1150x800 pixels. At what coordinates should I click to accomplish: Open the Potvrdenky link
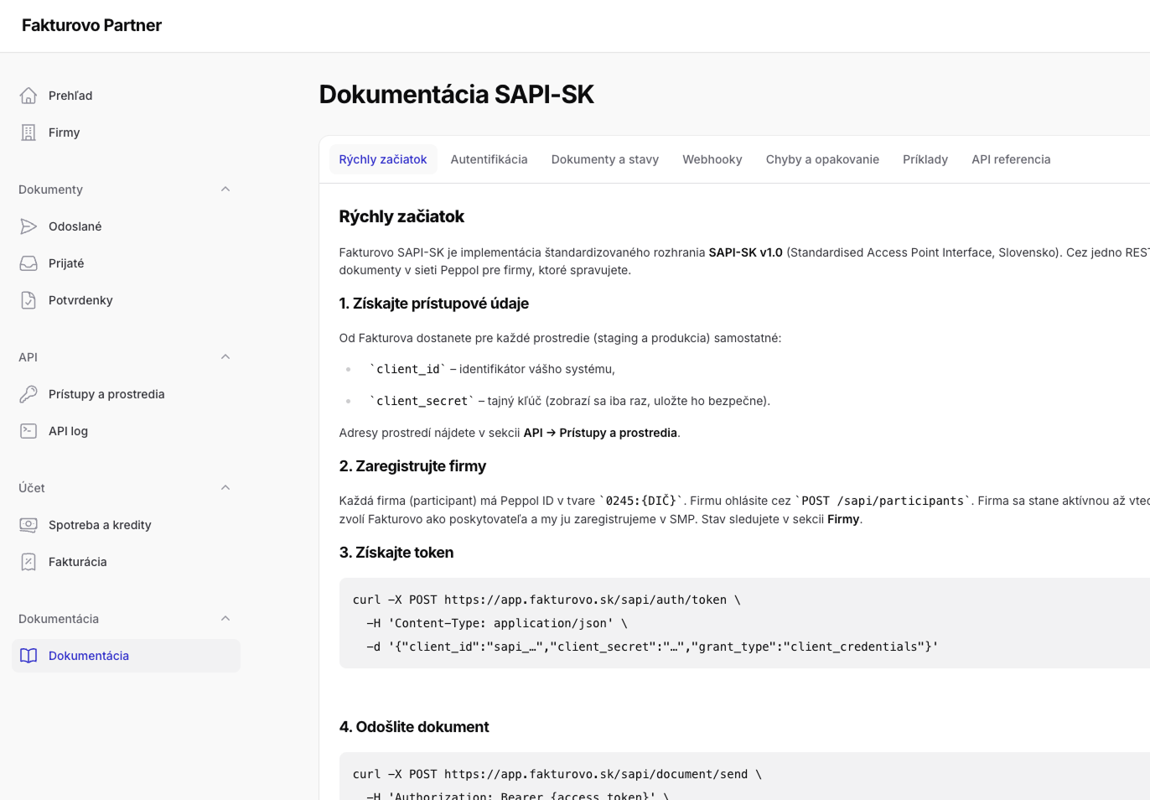(x=126, y=300)
